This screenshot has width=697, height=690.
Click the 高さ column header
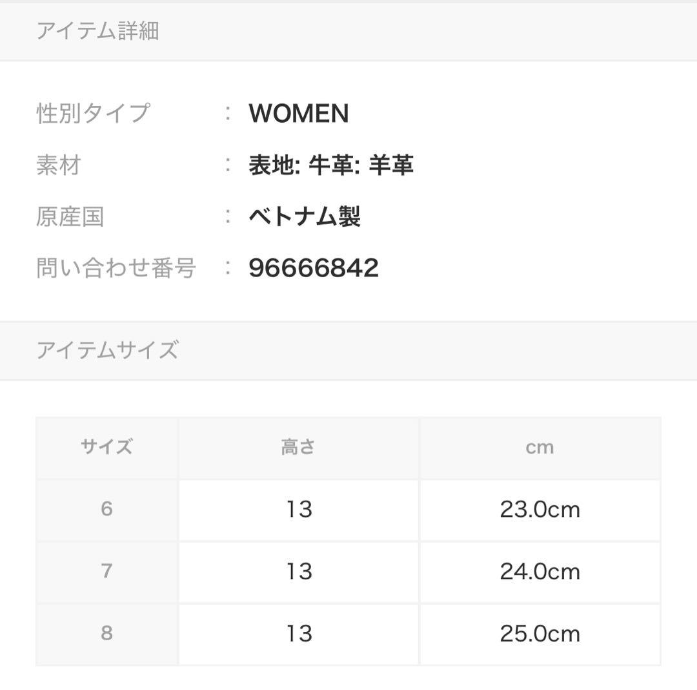(x=298, y=447)
